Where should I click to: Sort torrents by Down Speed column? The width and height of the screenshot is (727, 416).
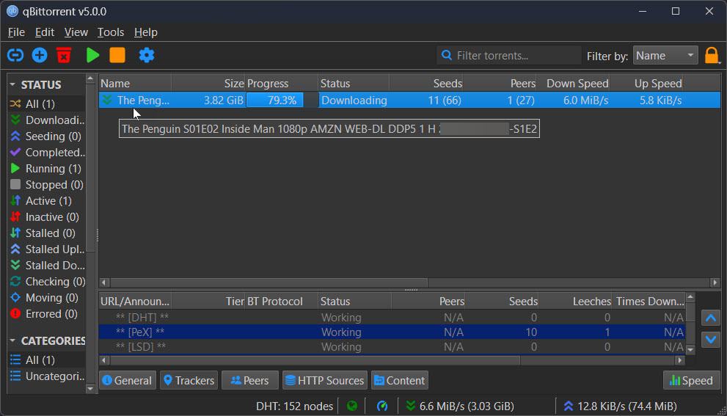click(x=574, y=84)
